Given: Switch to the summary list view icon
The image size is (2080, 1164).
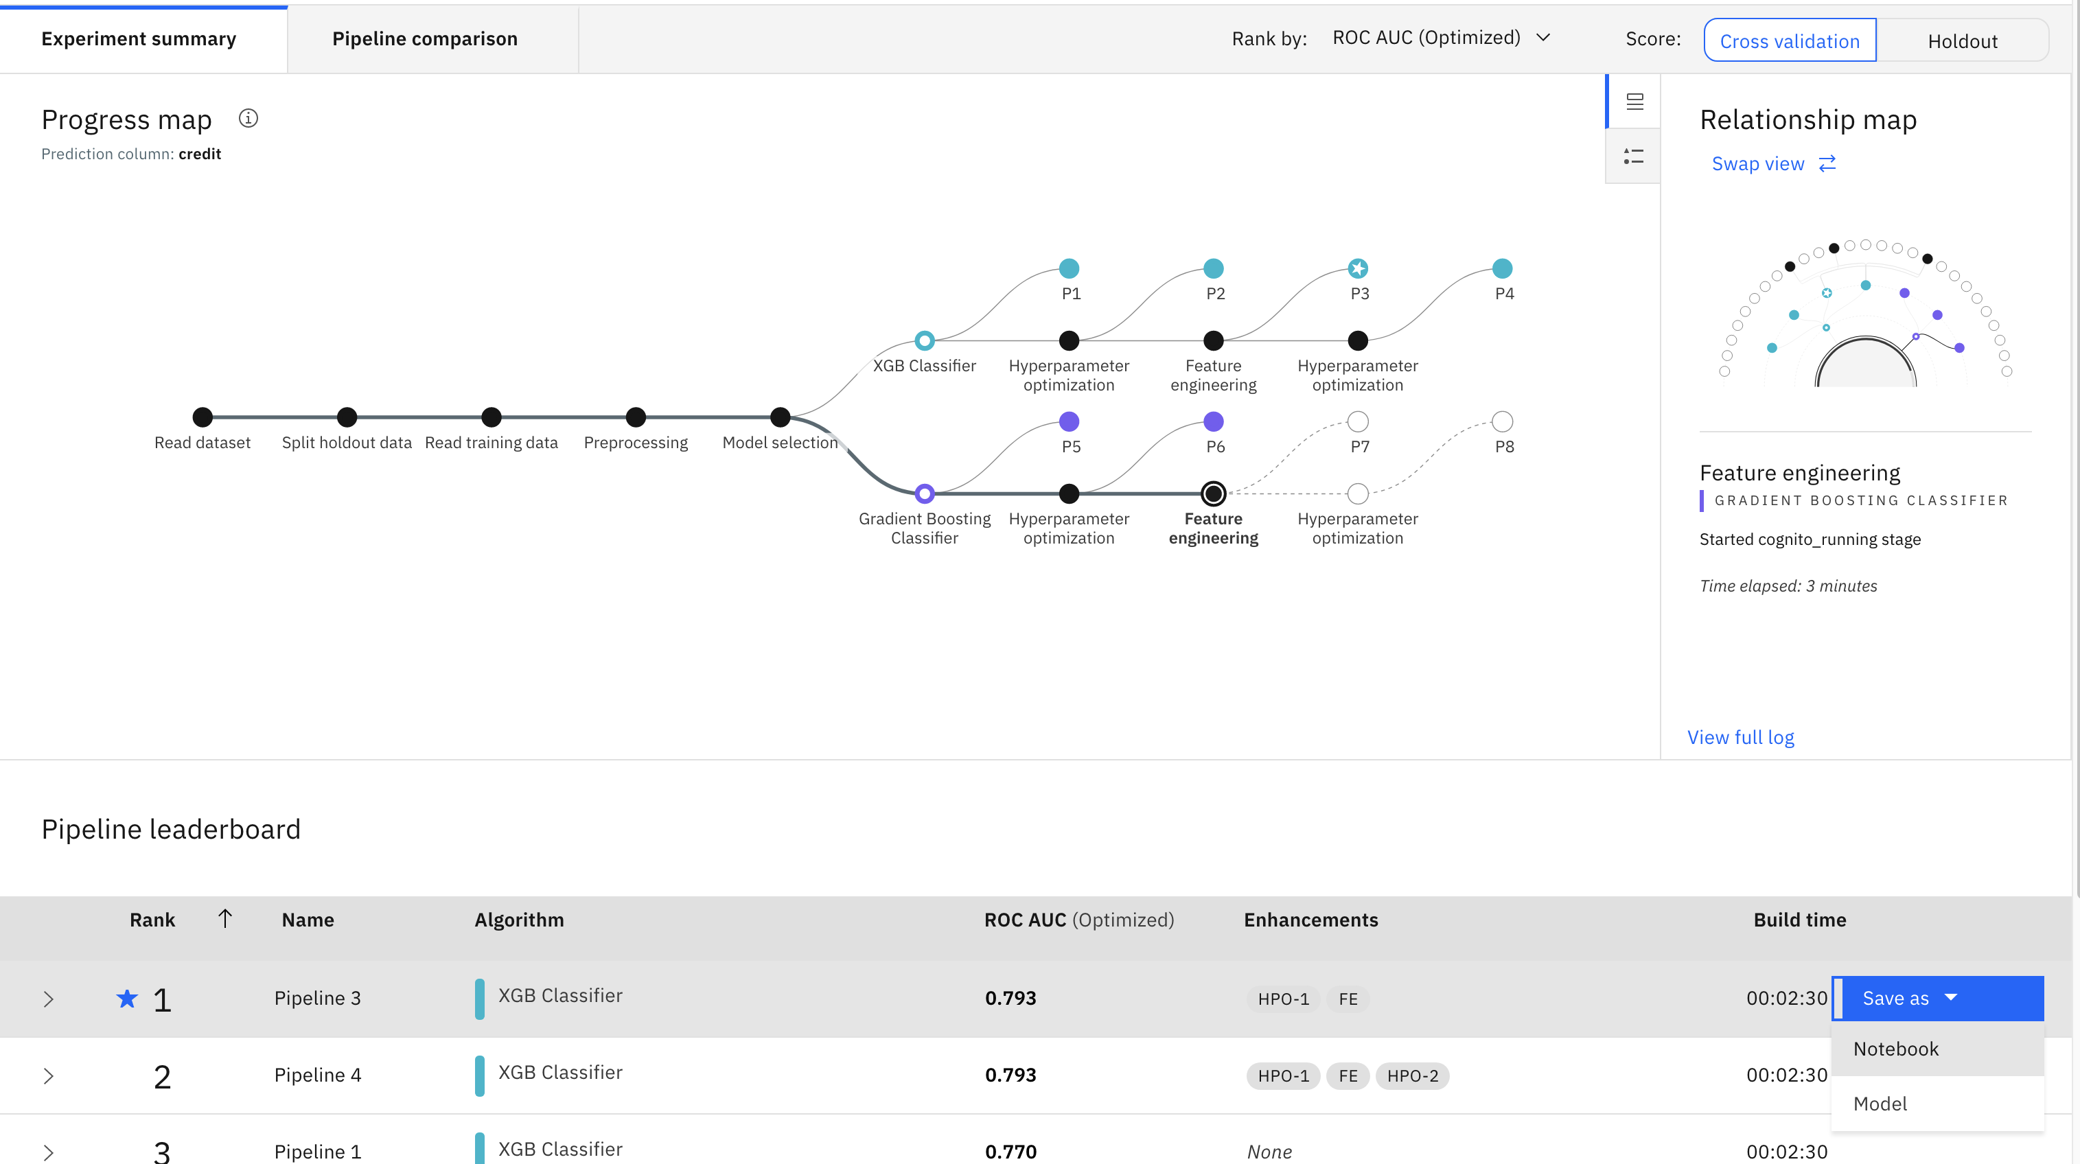Looking at the screenshot, I should 1634,101.
